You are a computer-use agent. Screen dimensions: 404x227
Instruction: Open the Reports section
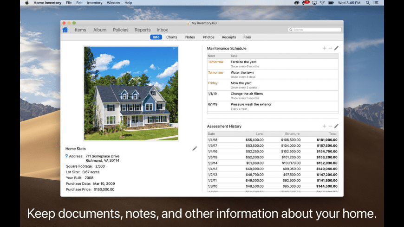tap(143, 30)
